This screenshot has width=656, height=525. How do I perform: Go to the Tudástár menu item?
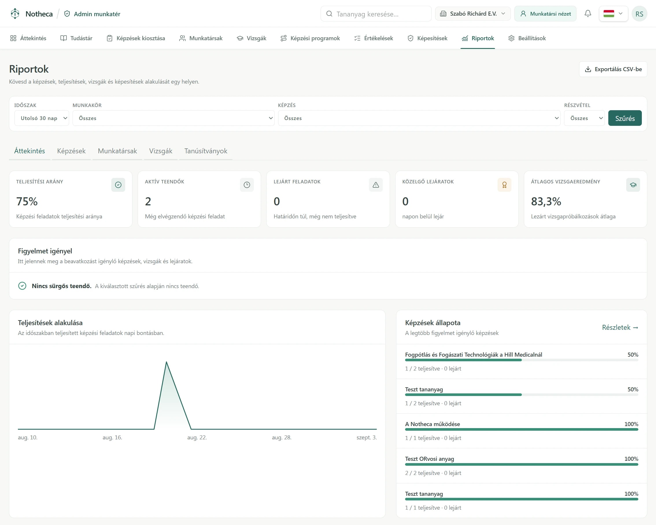coord(76,38)
